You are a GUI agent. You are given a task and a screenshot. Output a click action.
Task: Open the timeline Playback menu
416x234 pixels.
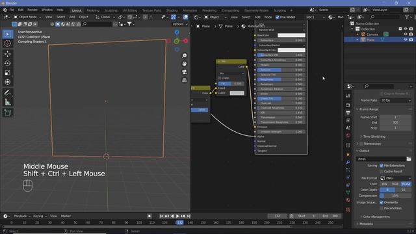(x=22, y=216)
